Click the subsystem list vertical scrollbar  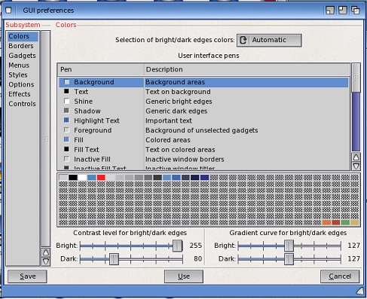(x=46, y=139)
